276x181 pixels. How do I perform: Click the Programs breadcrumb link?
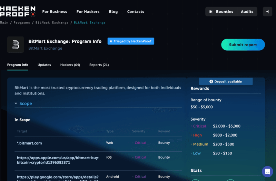tap(22, 23)
